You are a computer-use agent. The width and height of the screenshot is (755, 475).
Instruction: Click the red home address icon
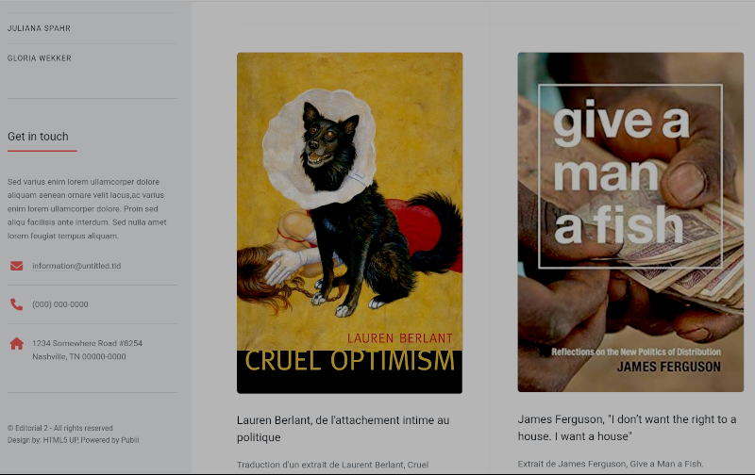pos(16,343)
